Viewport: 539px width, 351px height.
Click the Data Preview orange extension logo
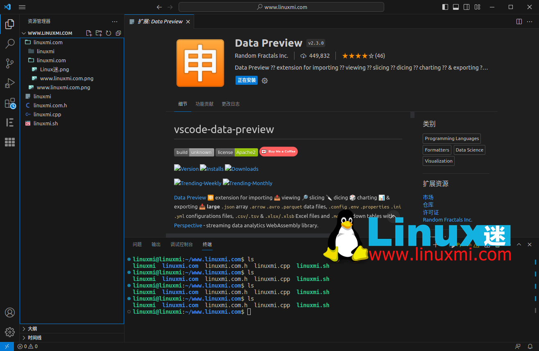click(x=200, y=63)
